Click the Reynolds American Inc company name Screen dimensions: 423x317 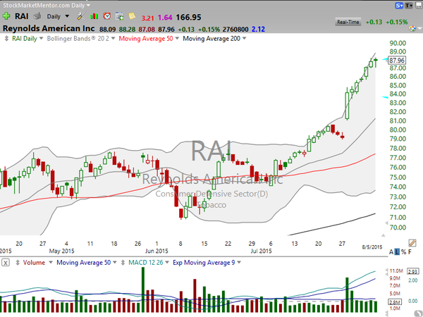pyautogui.click(x=49, y=28)
